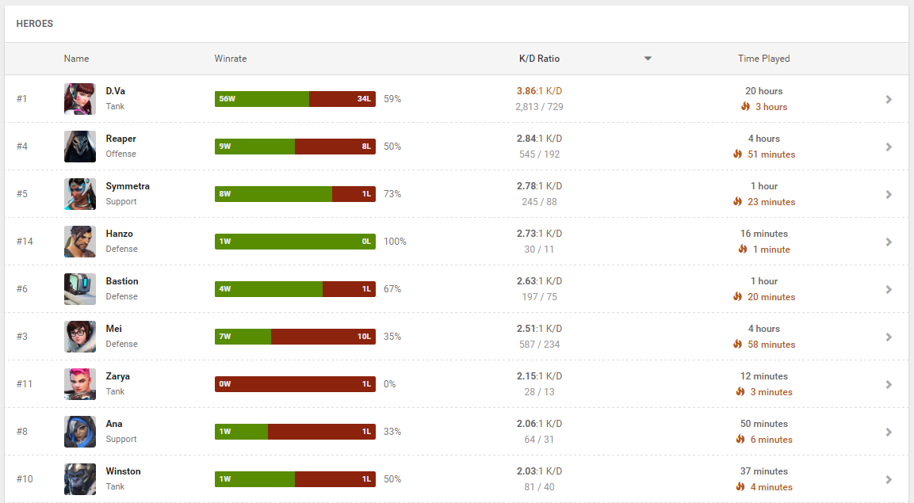Click Bastion's 67% winrate percentage
Viewport: 914px width, 503px height.
point(392,289)
